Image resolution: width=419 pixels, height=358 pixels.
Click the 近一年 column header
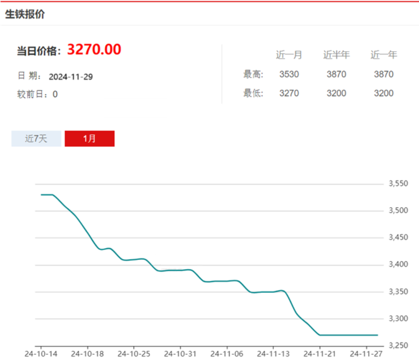point(384,55)
